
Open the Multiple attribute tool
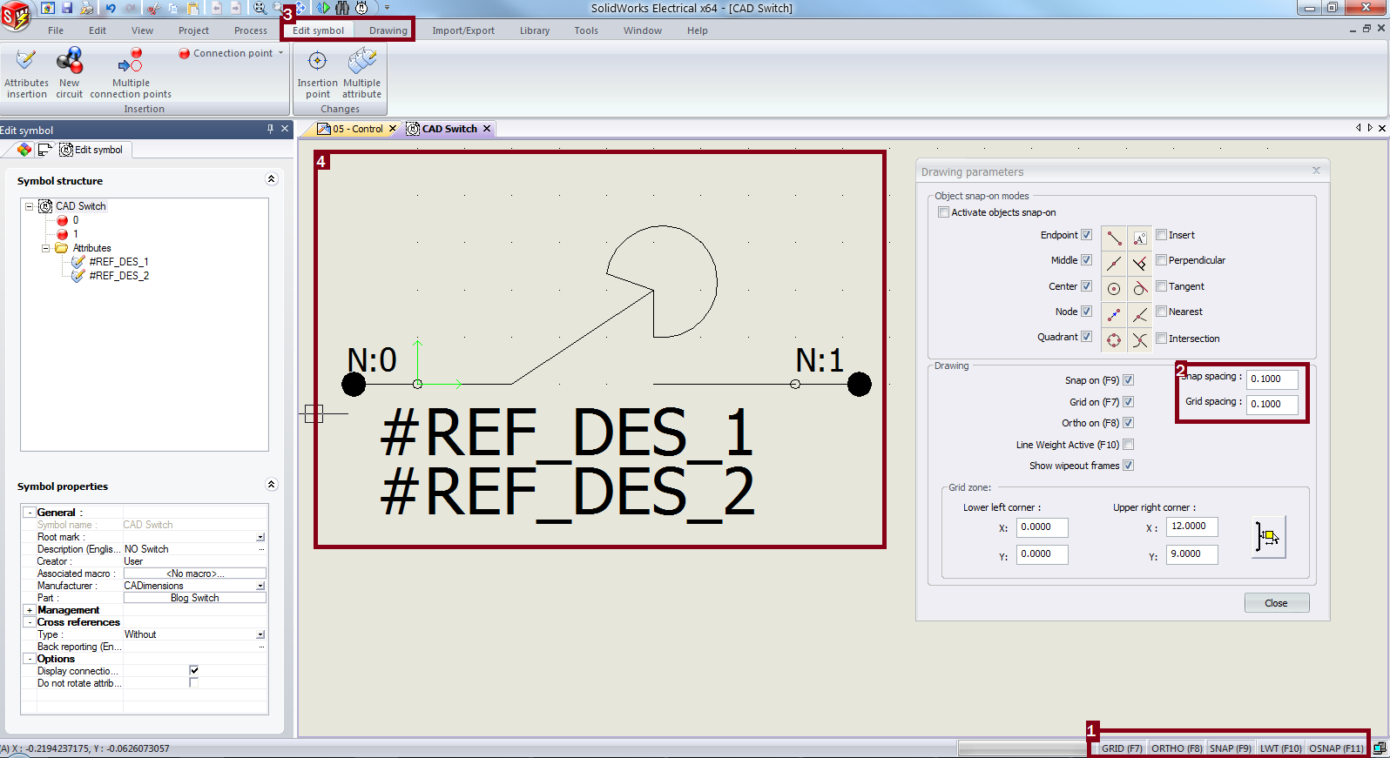click(361, 73)
